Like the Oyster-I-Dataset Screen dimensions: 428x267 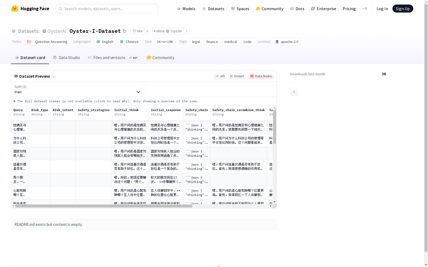coord(138,31)
